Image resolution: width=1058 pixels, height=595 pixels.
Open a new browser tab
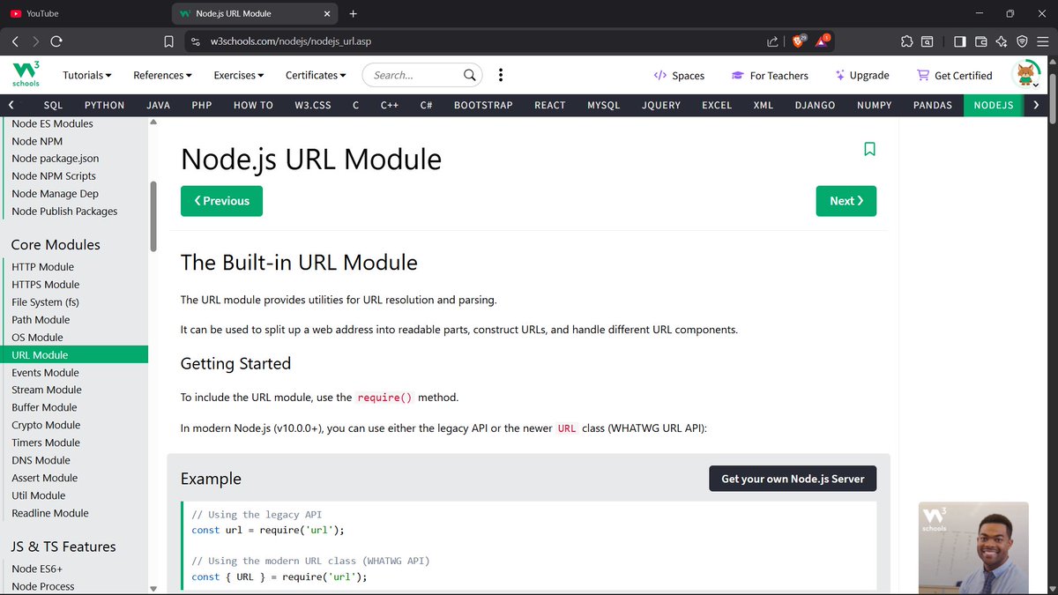point(353,13)
